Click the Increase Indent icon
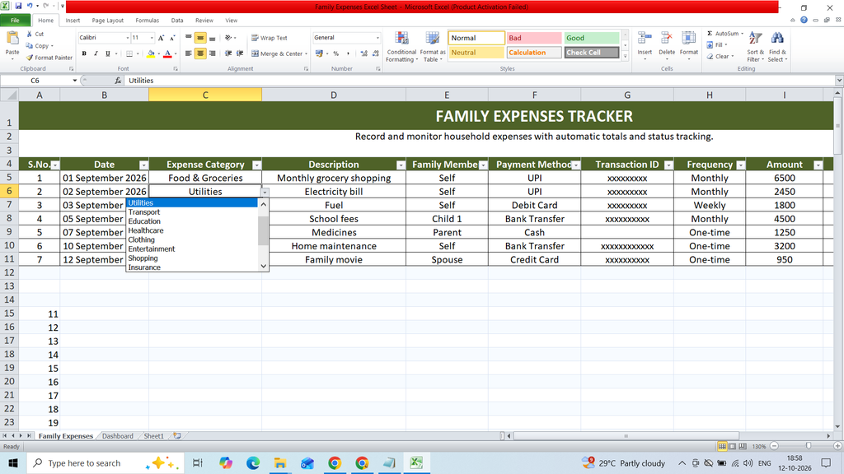The width and height of the screenshot is (844, 474). [240, 53]
